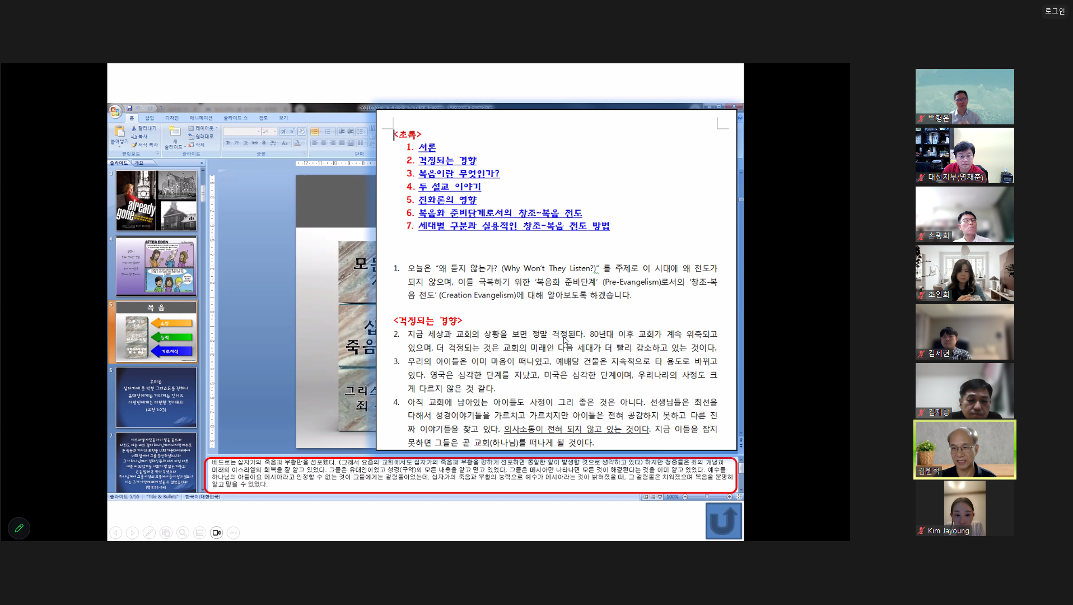Switch to the Outline (개요) pane tab
Viewport: 1073px width, 605px height.
pyautogui.click(x=139, y=163)
